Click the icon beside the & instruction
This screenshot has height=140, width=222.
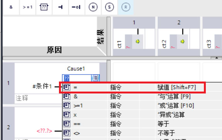(x=67, y=97)
